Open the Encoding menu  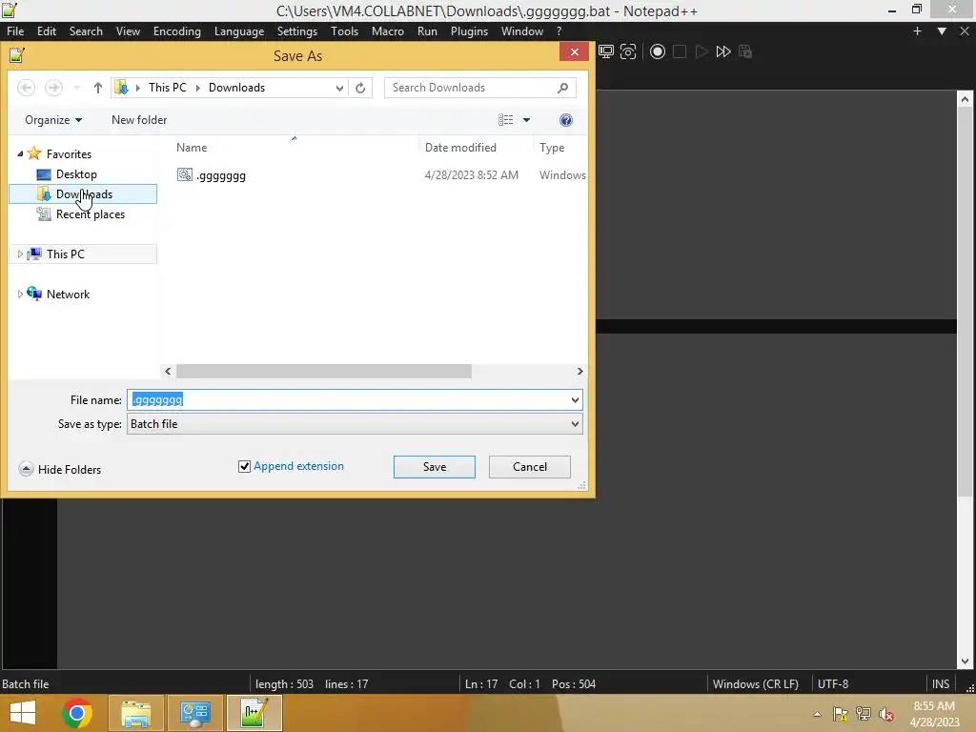[x=176, y=31]
